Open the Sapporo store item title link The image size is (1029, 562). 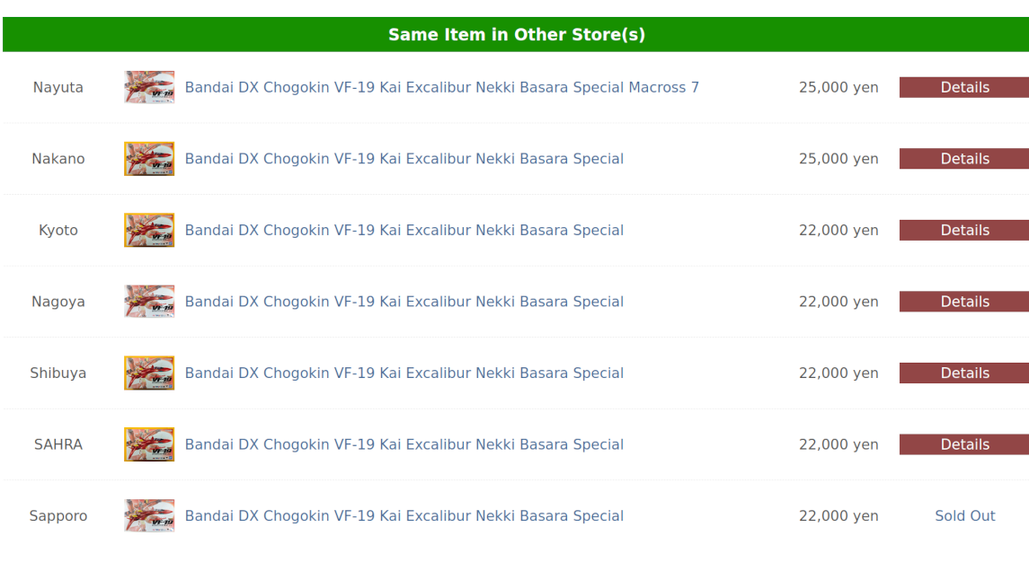click(x=404, y=516)
